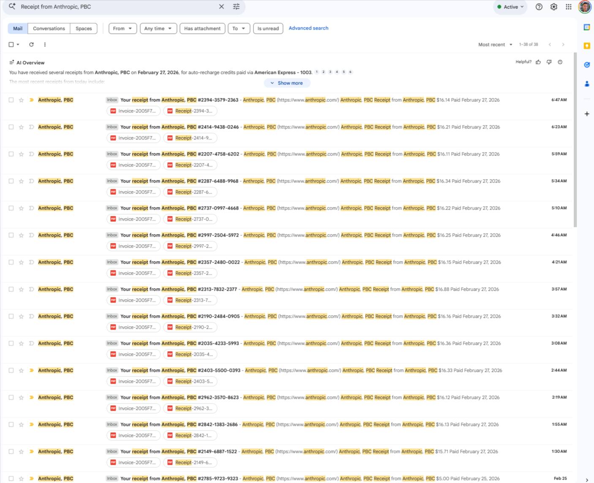594x483 pixels.
Task: Open Google Calendar side panel icon
Action: (587, 27)
